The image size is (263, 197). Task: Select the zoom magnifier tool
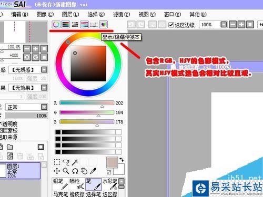coord(66,171)
